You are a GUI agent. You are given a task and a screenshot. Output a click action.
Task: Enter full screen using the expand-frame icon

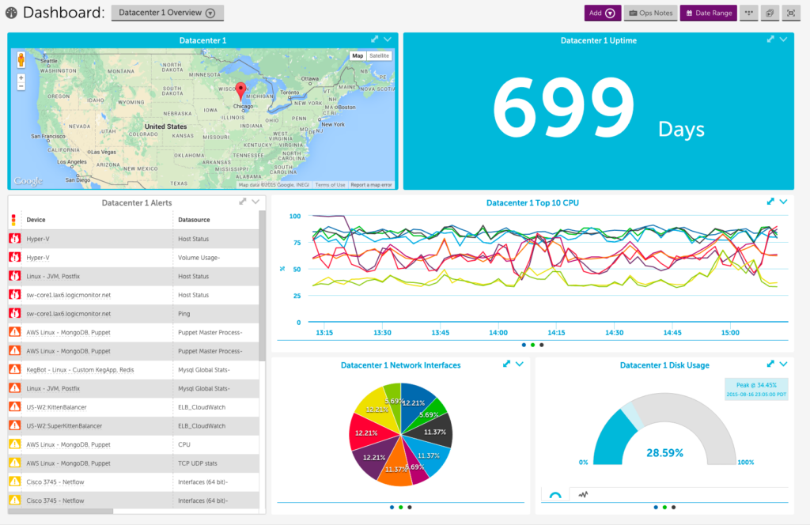(789, 13)
